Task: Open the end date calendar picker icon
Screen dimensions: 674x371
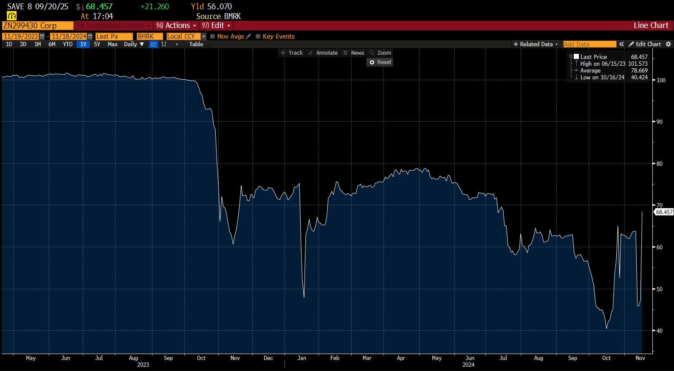Action: (x=90, y=36)
